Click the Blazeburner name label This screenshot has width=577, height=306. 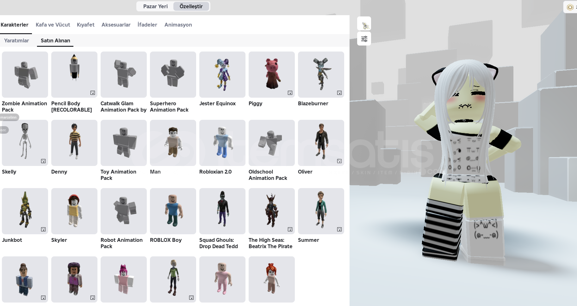click(x=313, y=103)
